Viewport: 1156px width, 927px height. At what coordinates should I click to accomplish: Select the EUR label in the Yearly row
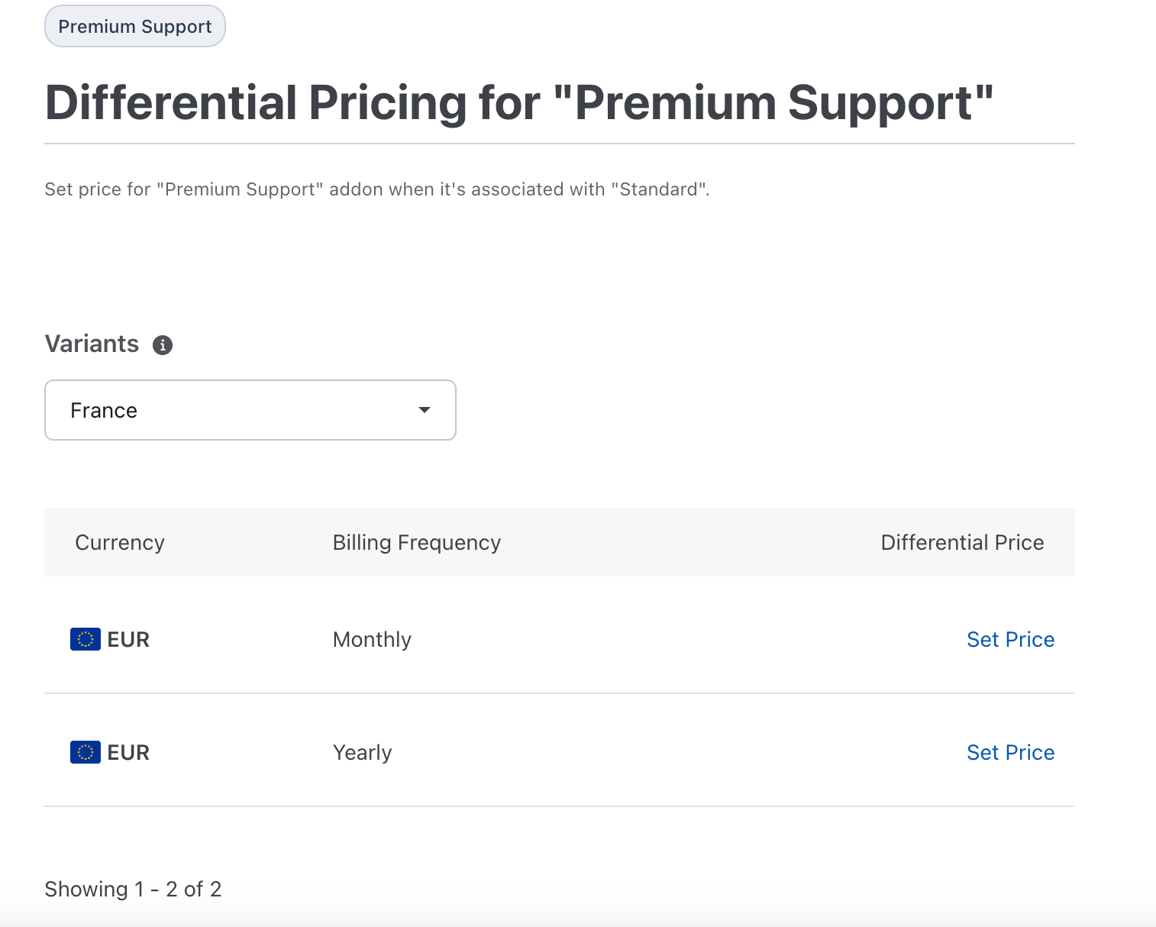pyautogui.click(x=128, y=752)
